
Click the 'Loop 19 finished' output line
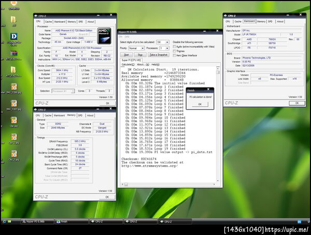coord(155,149)
